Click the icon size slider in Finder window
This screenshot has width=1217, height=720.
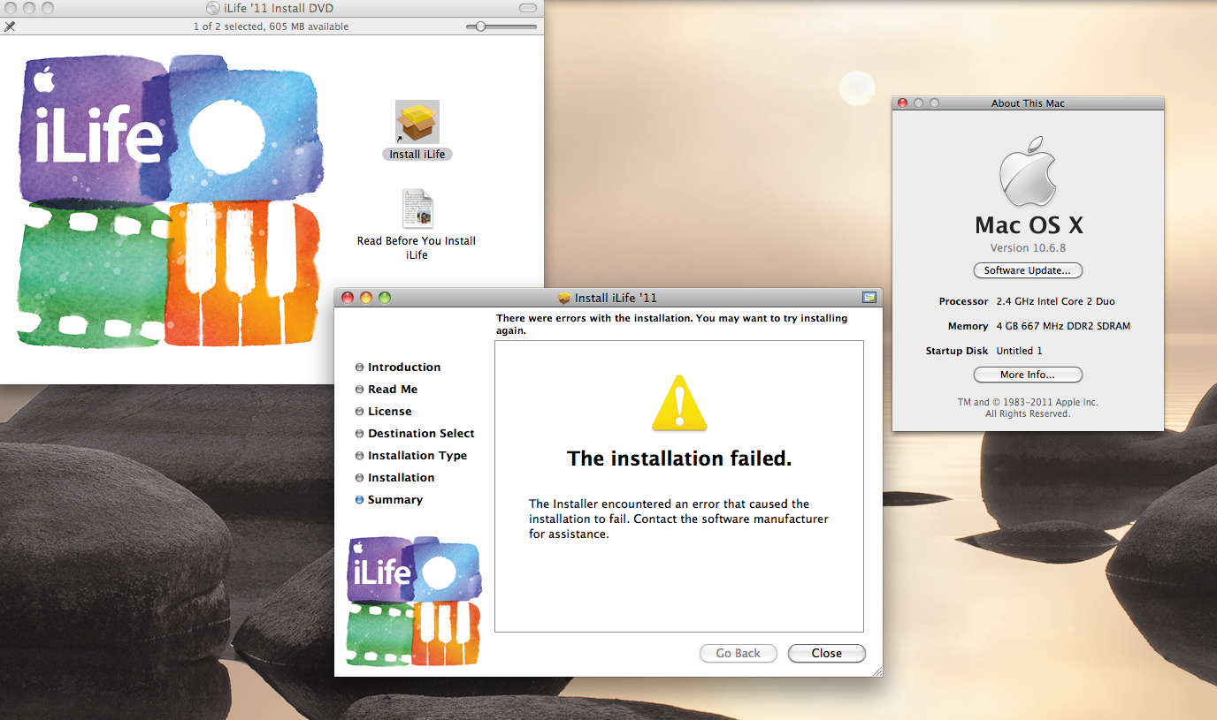coord(501,27)
